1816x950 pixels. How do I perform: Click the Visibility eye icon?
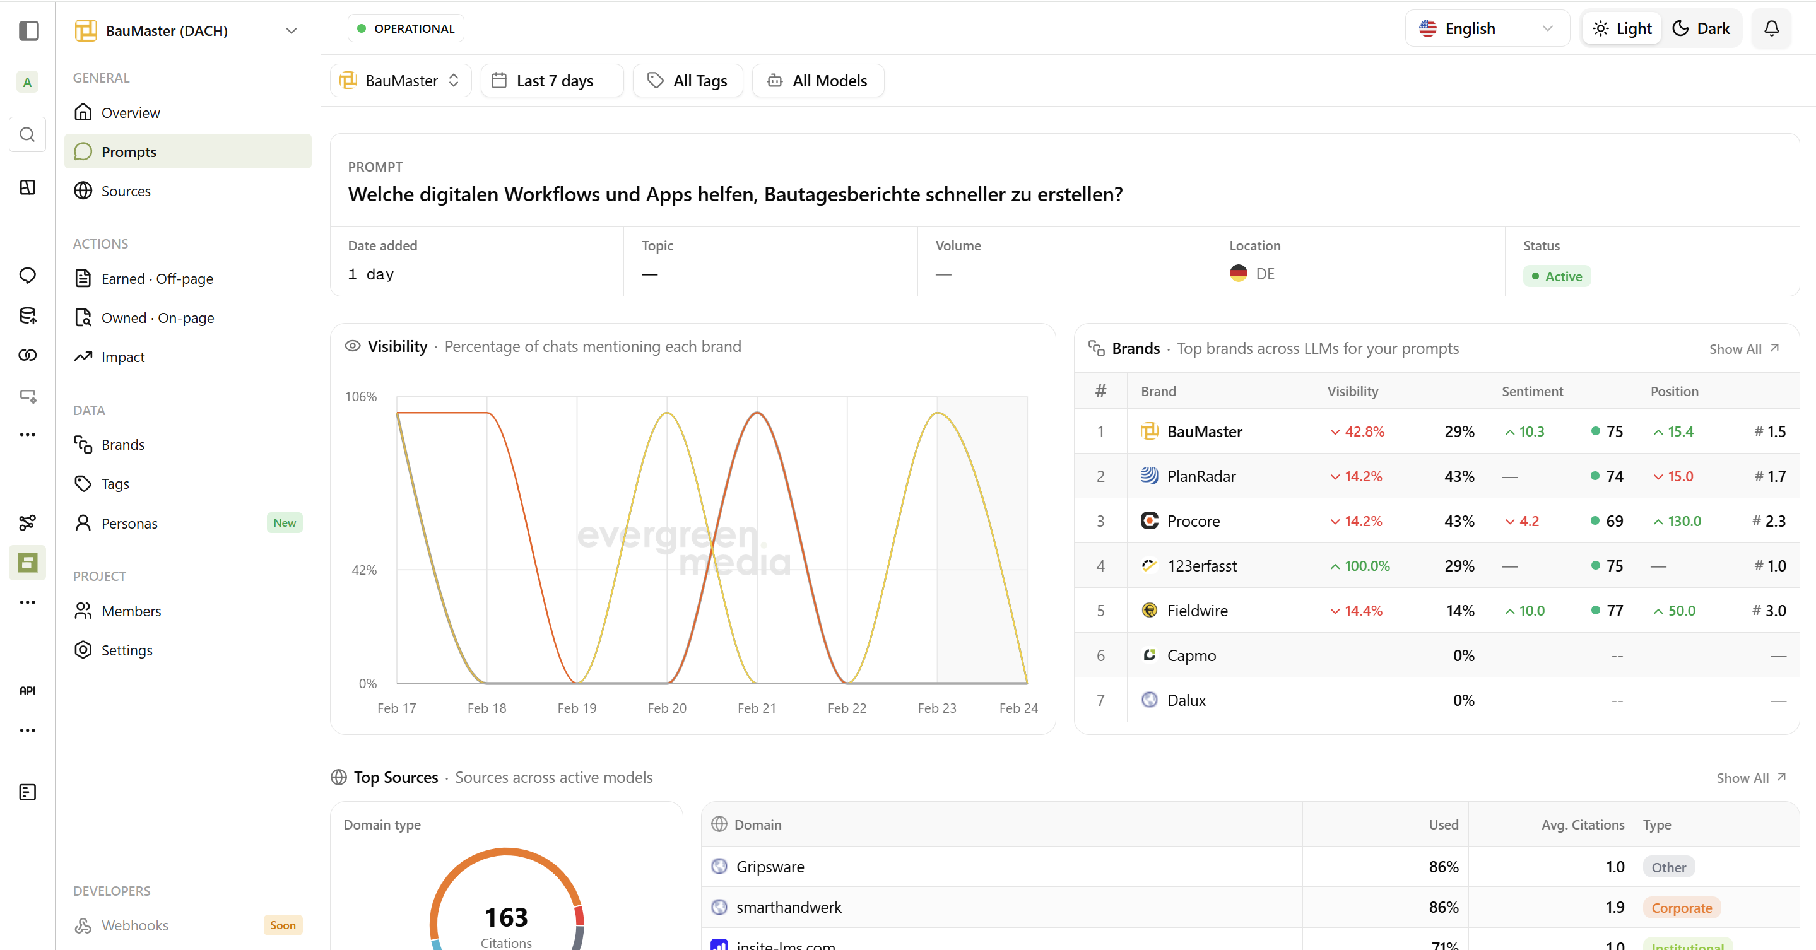353,346
